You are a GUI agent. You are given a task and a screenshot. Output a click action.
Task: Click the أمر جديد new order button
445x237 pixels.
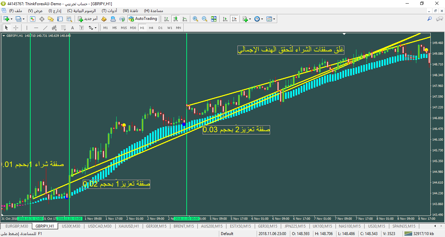pos(88,19)
